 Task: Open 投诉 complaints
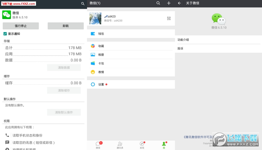tap(219, 48)
